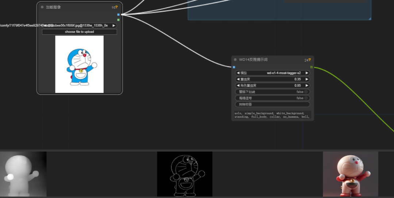Click the 排除标签 input field

pos(273,104)
